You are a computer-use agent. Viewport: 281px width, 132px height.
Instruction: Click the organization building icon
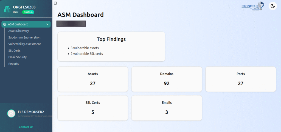point(7,10)
